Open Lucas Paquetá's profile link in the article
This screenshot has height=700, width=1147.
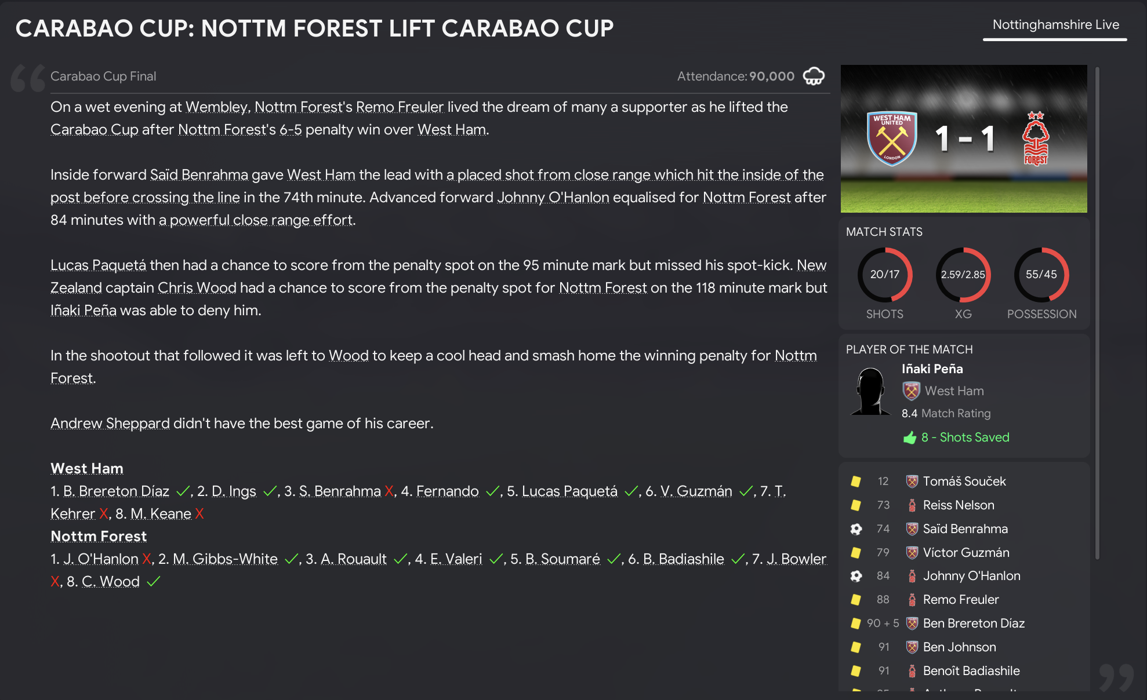[x=98, y=265]
